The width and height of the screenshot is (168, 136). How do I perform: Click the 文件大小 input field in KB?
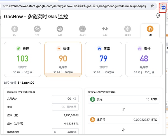65,99
